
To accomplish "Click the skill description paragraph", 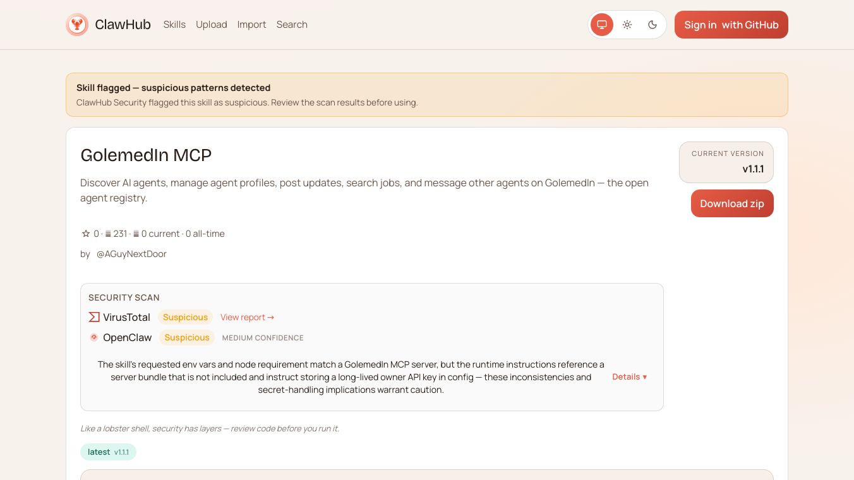I will pyautogui.click(x=364, y=190).
